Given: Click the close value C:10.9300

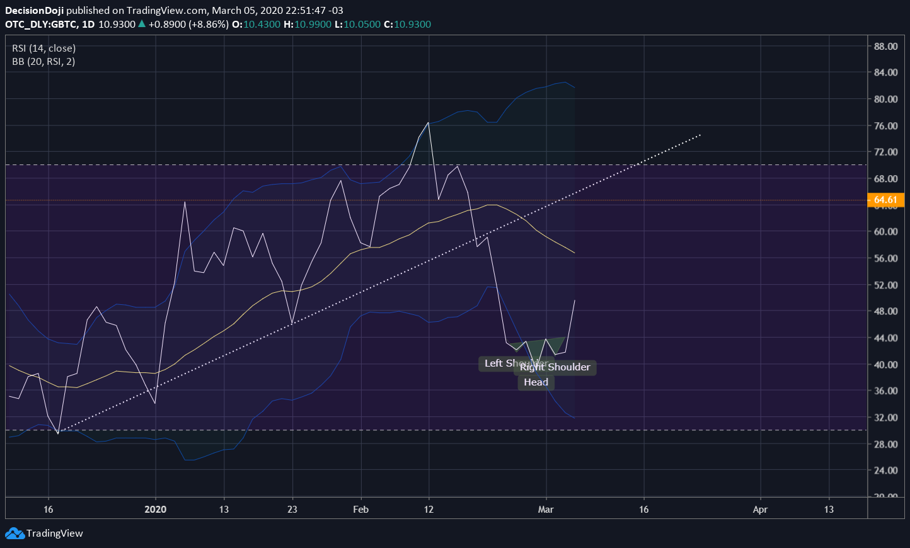Looking at the screenshot, I should pyautogui.click(x=408, y=25).
